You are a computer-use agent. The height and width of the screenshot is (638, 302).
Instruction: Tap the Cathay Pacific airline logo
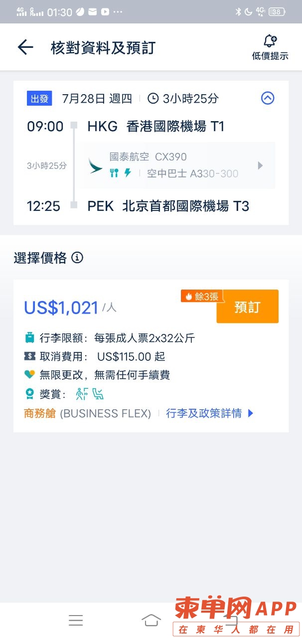pyautogui.click(x=95, y=166)
